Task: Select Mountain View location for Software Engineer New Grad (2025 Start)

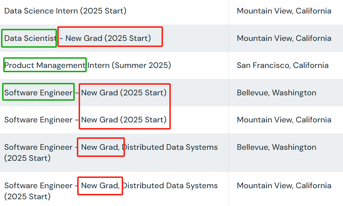Action: coord(284,120)
